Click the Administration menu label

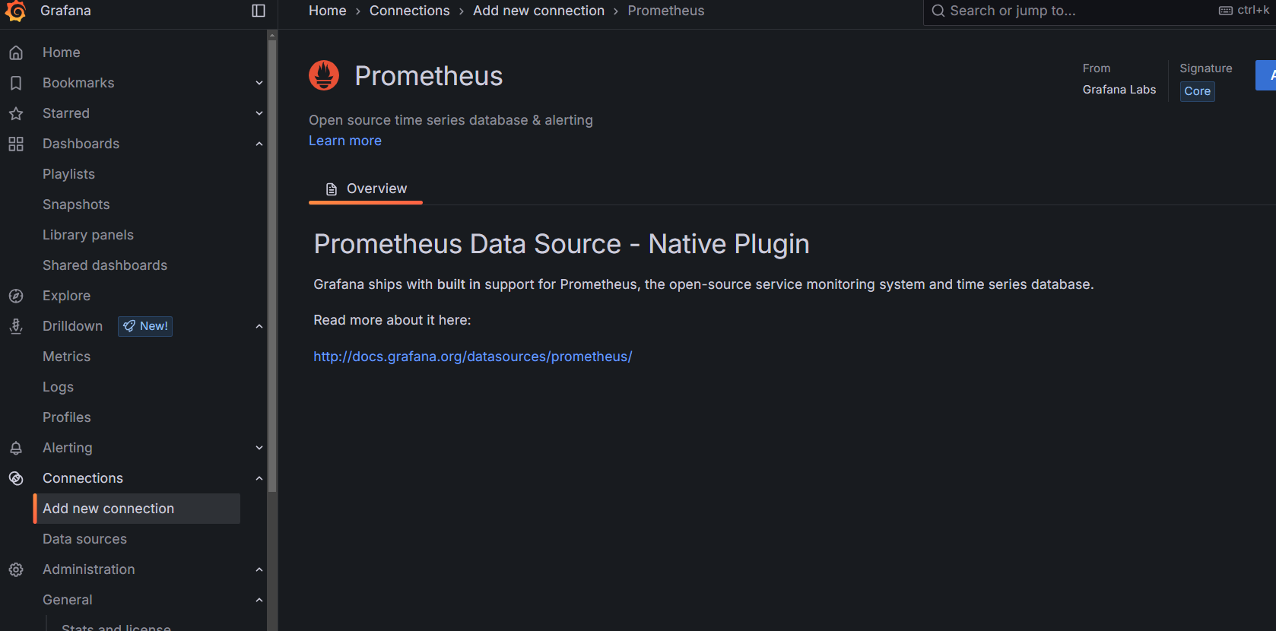pyautogui.click(x=89, y=569)
